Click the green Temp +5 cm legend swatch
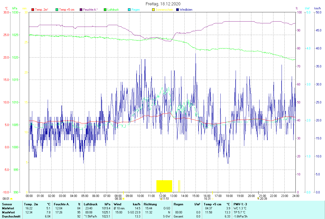 57,10
